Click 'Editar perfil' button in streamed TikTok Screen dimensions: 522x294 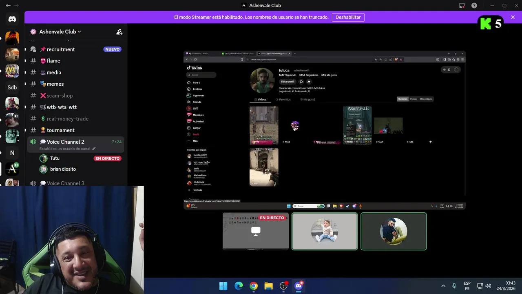point(288,82)
